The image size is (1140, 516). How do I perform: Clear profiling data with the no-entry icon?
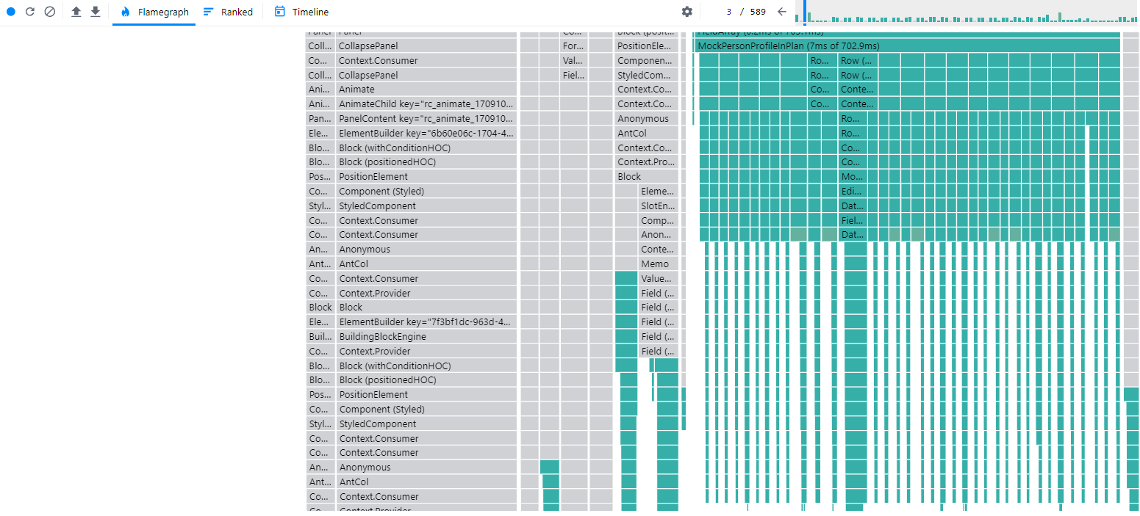(x=49, y=12)
